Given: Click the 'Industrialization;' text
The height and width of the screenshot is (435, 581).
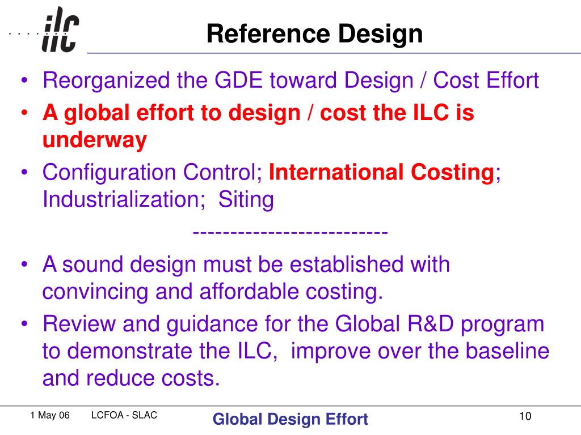Looking at the screenshot, I should [x=124, y=200].
